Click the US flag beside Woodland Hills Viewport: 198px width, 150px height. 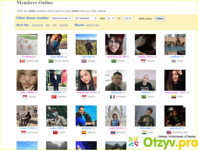point(169,132)
